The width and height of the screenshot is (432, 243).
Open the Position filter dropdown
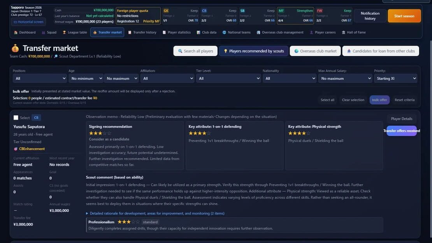(40, 79)
